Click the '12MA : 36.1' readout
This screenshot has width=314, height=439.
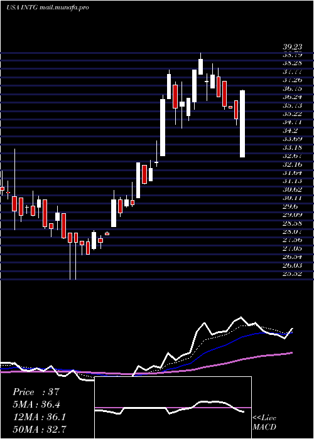point(39,417)
